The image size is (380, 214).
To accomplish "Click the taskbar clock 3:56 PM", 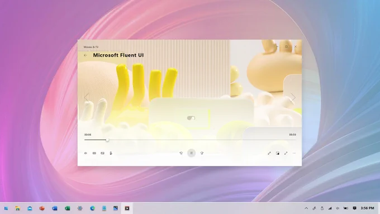I will (x=367, y=208).
